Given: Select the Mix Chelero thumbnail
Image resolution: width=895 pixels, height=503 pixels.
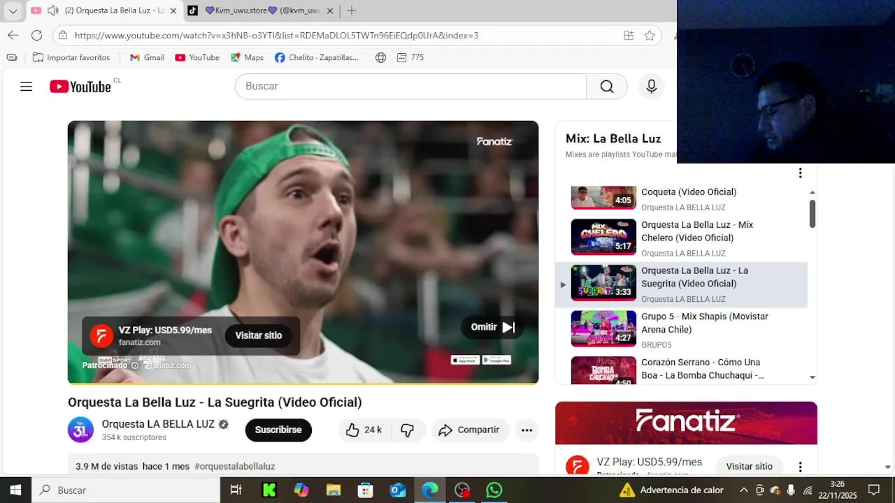Looking at the screenshot, I should pos(603,237).
